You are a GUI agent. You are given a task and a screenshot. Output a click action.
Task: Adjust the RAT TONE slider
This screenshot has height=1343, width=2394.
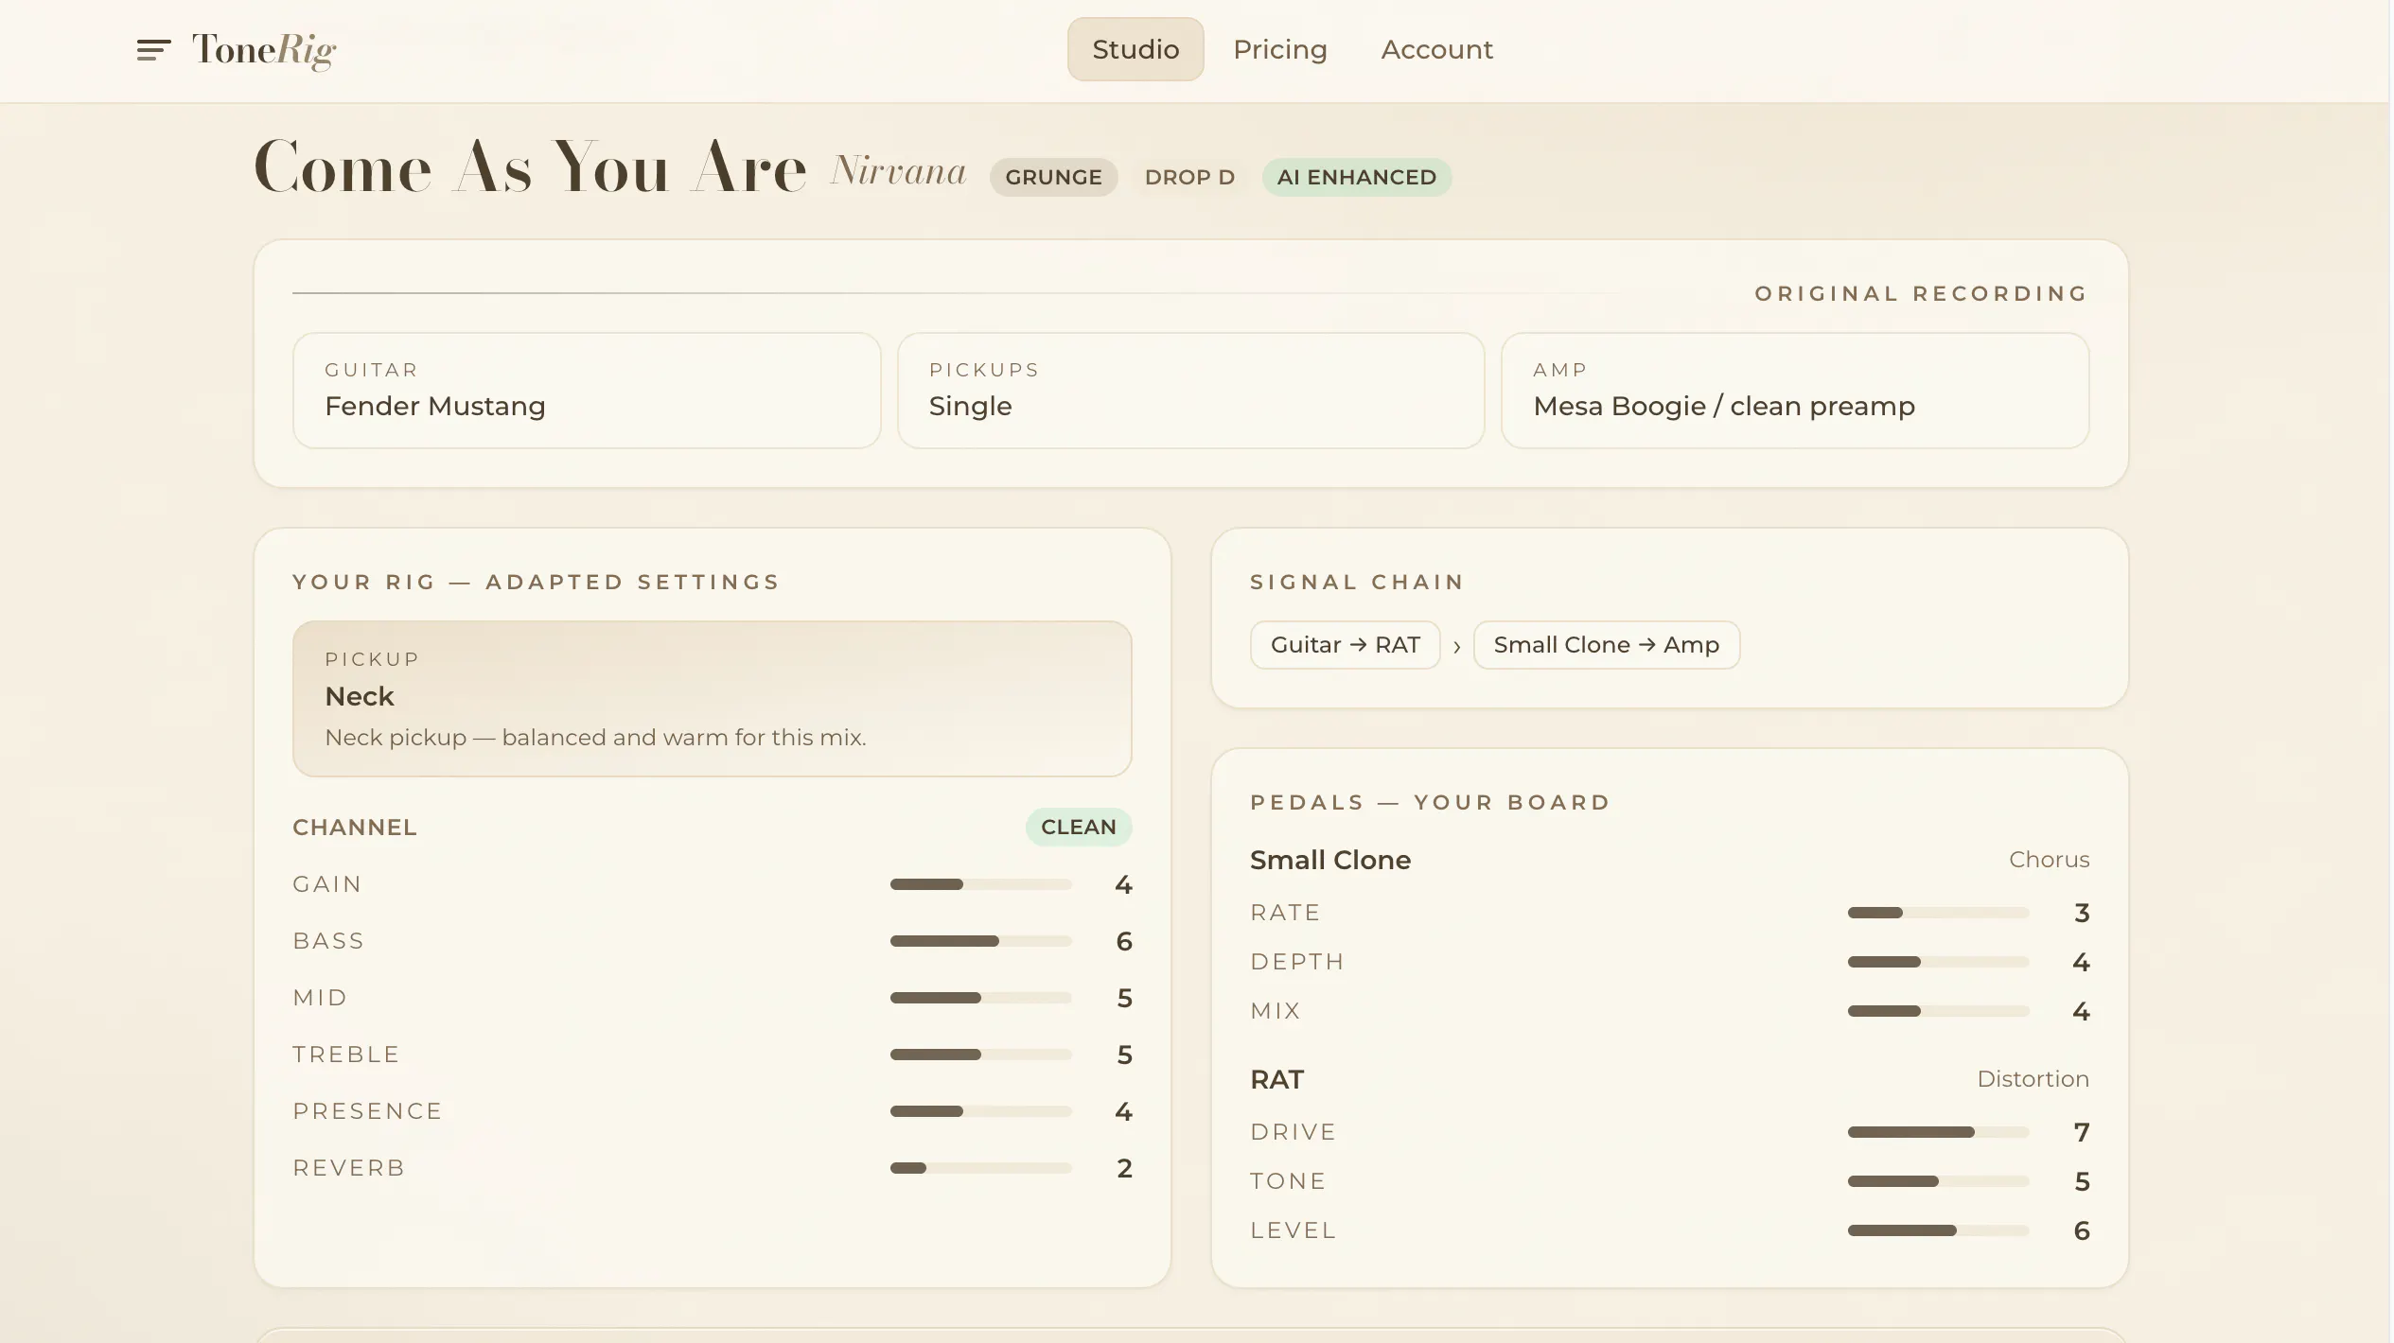point(1939,1181)
